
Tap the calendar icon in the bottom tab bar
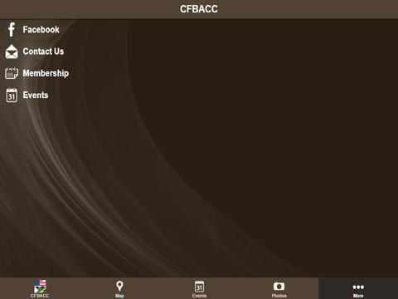tap(199, 287)
